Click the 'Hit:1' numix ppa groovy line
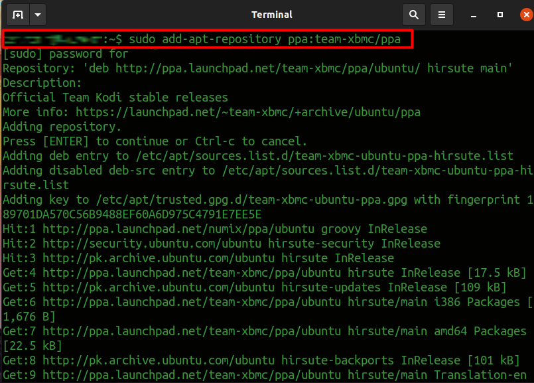 215,229
